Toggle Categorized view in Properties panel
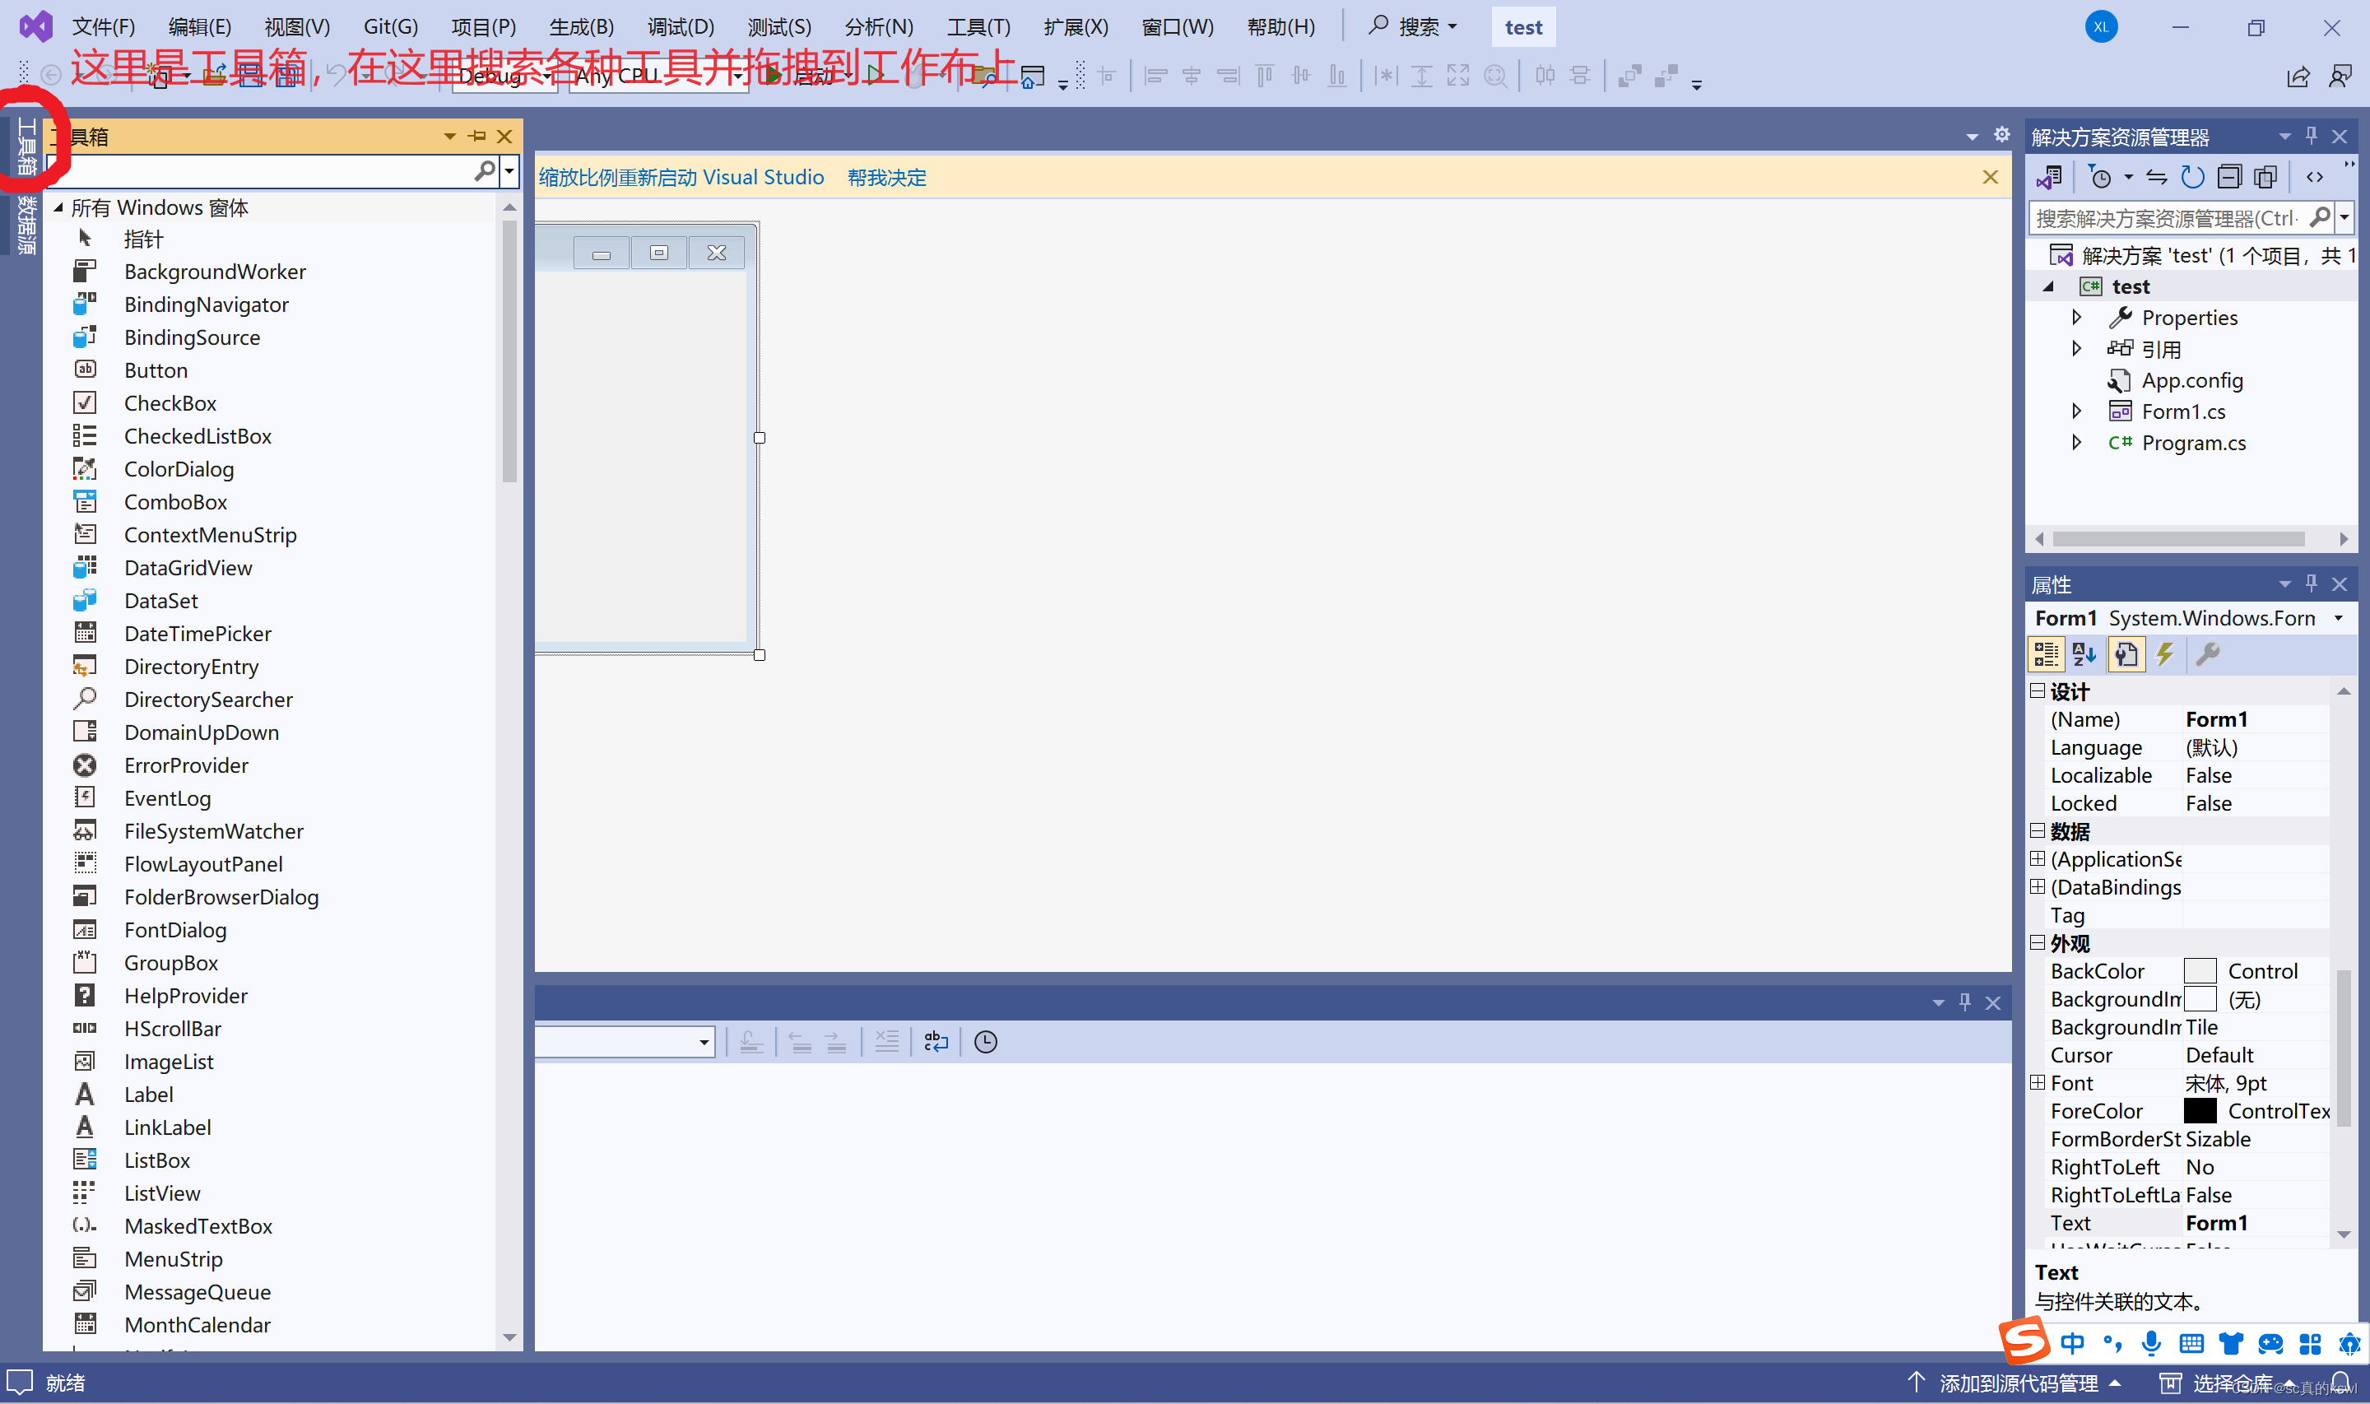This screenshot has width=2370, height=1404. click(x=2046, y=653)
